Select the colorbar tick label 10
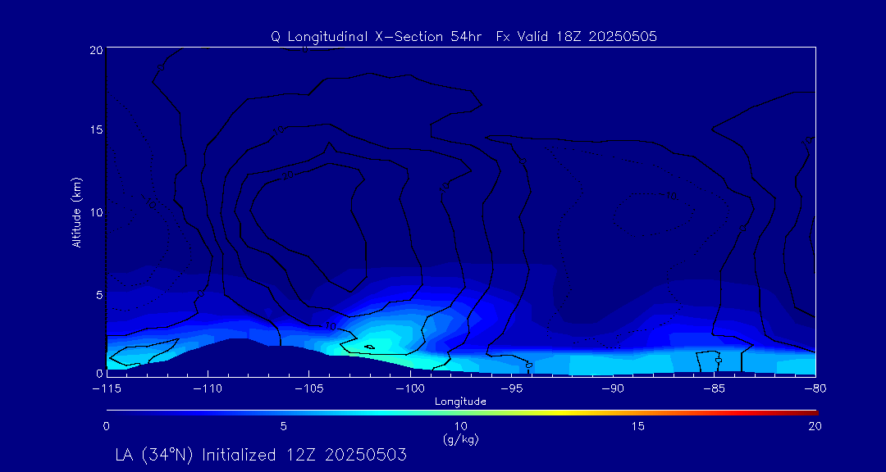Screen dimensions: 886x472 460,427
